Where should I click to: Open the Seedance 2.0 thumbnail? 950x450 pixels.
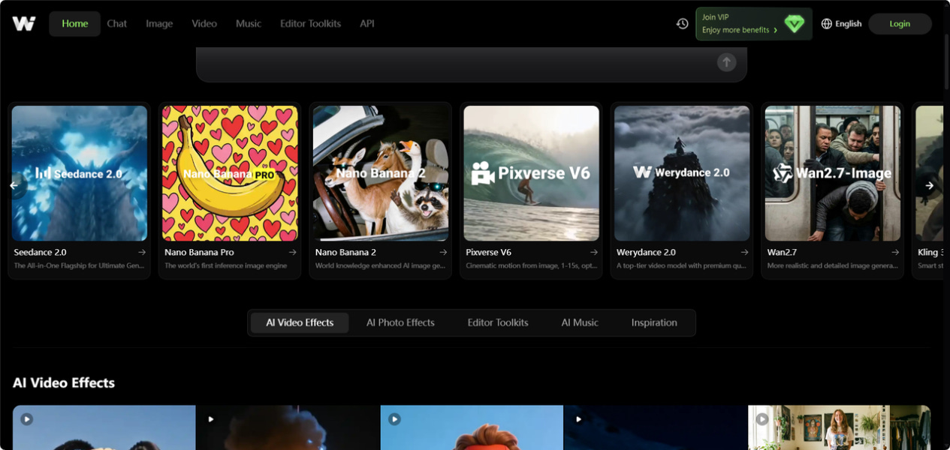tap(80, 173)
